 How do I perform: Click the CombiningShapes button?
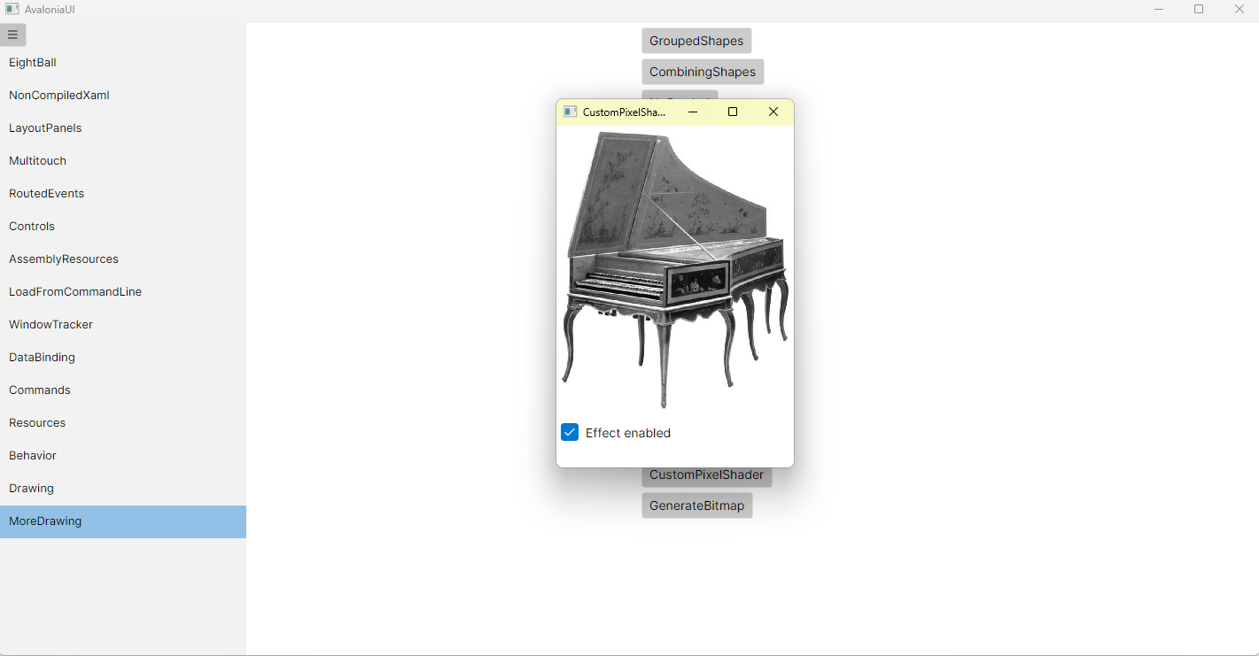click(x=703, y=72)
